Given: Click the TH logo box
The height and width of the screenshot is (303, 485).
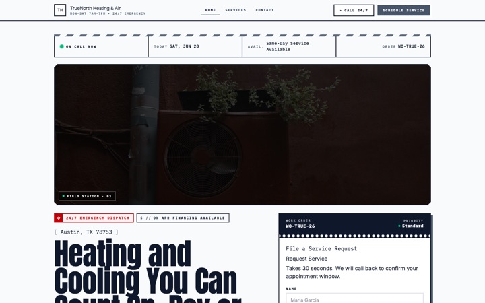Looking at the screenshot, I should point(60,10).
